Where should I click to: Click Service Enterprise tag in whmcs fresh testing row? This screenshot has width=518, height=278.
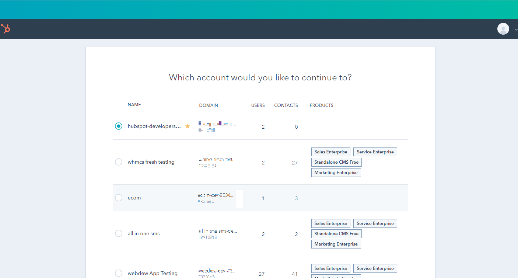coord(375,152)
